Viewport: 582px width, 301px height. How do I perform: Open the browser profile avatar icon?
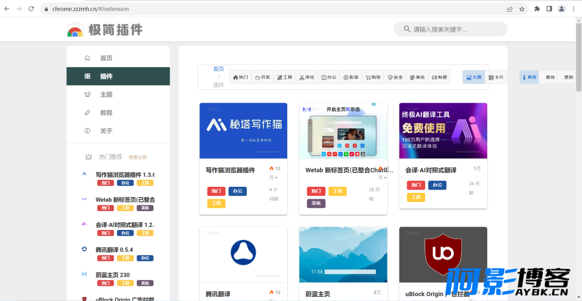562,9
